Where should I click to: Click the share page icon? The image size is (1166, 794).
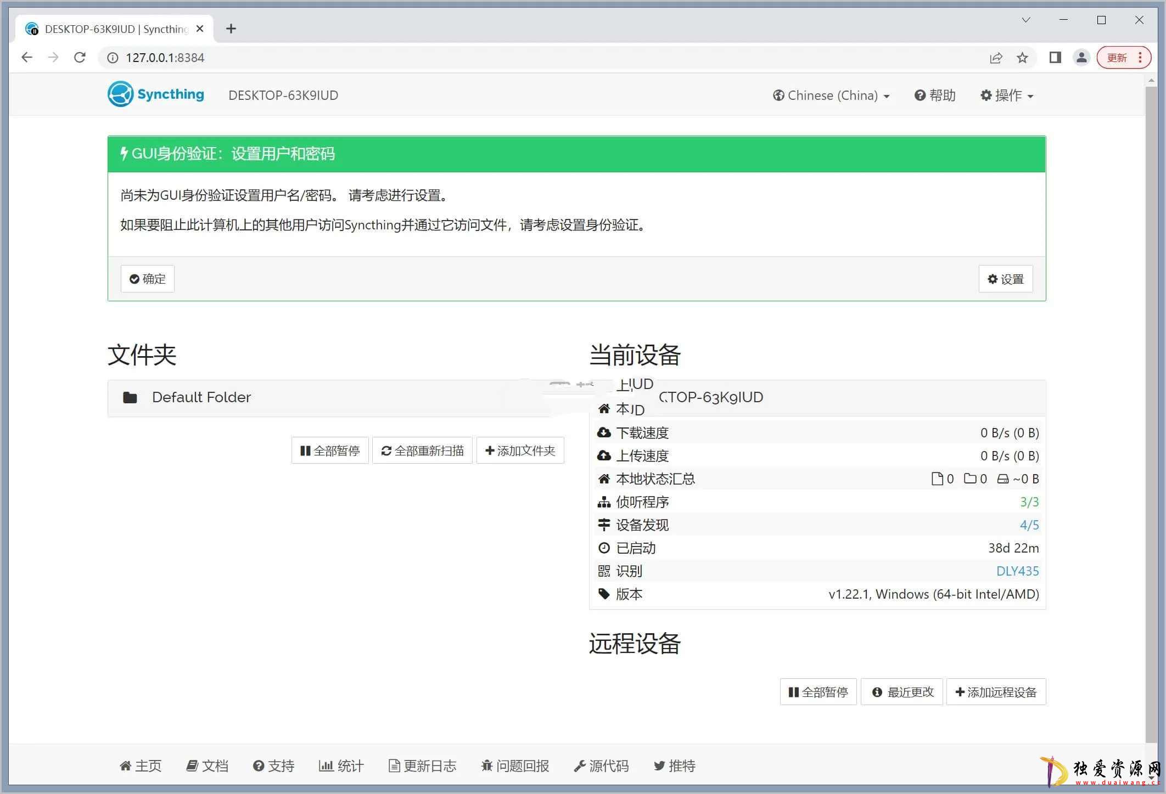coord(996,58)
